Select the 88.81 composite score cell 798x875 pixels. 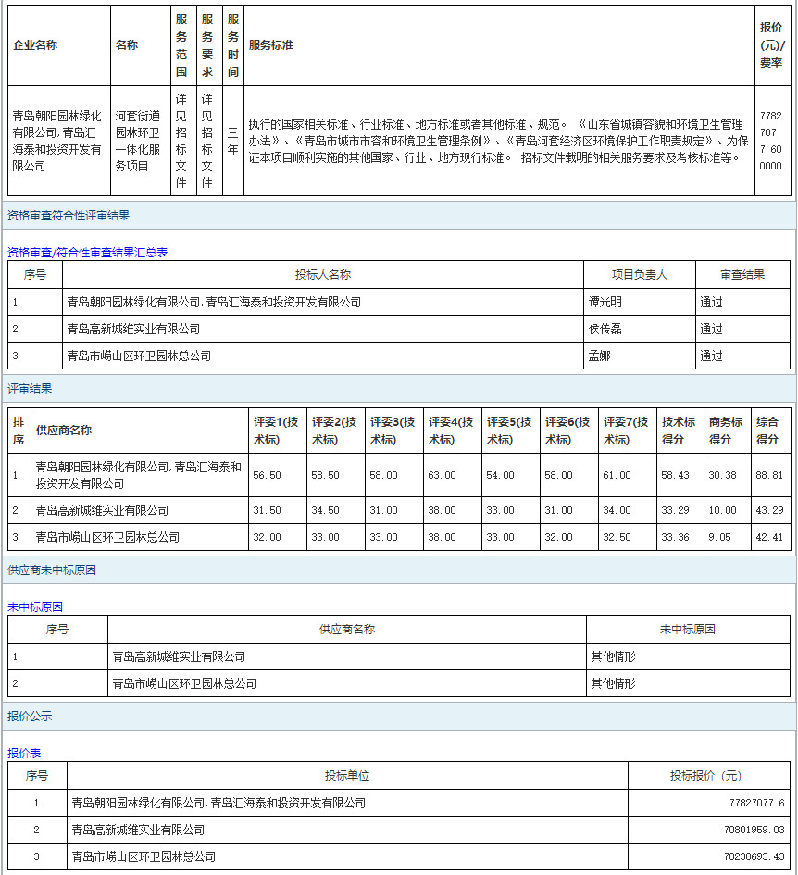768,475
